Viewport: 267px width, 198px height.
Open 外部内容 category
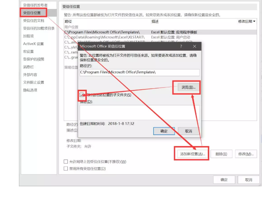(x=30, y=75)
